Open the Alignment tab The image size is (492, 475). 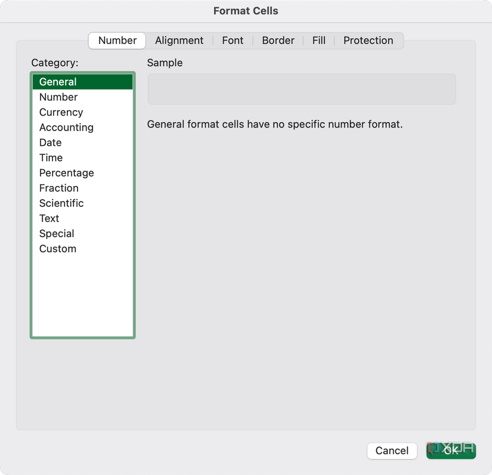tap(179, 41)
